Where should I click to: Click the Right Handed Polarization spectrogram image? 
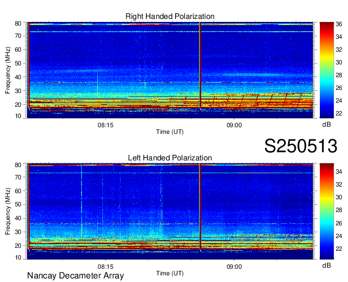point(170,70)
